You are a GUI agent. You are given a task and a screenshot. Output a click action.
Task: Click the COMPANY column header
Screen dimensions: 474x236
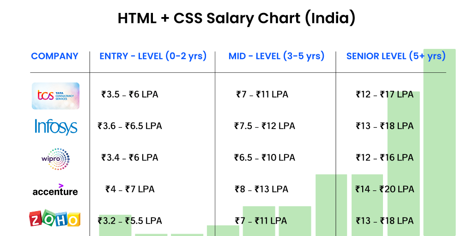coord(55,56)
